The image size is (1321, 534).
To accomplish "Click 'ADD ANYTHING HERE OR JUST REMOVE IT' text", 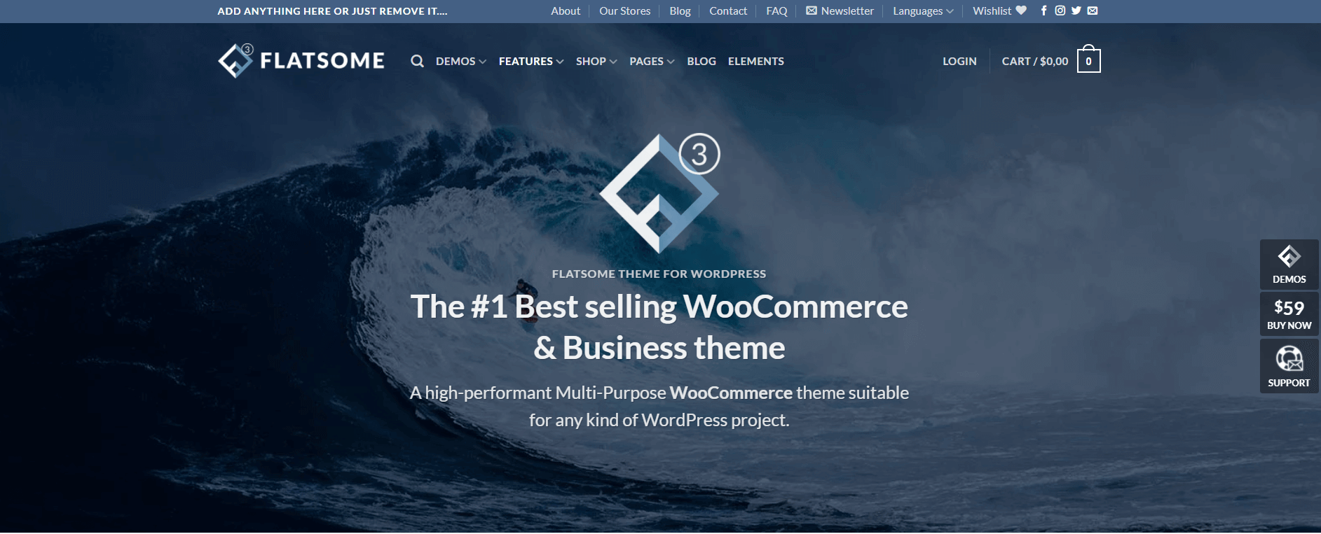I will point(332,10).
